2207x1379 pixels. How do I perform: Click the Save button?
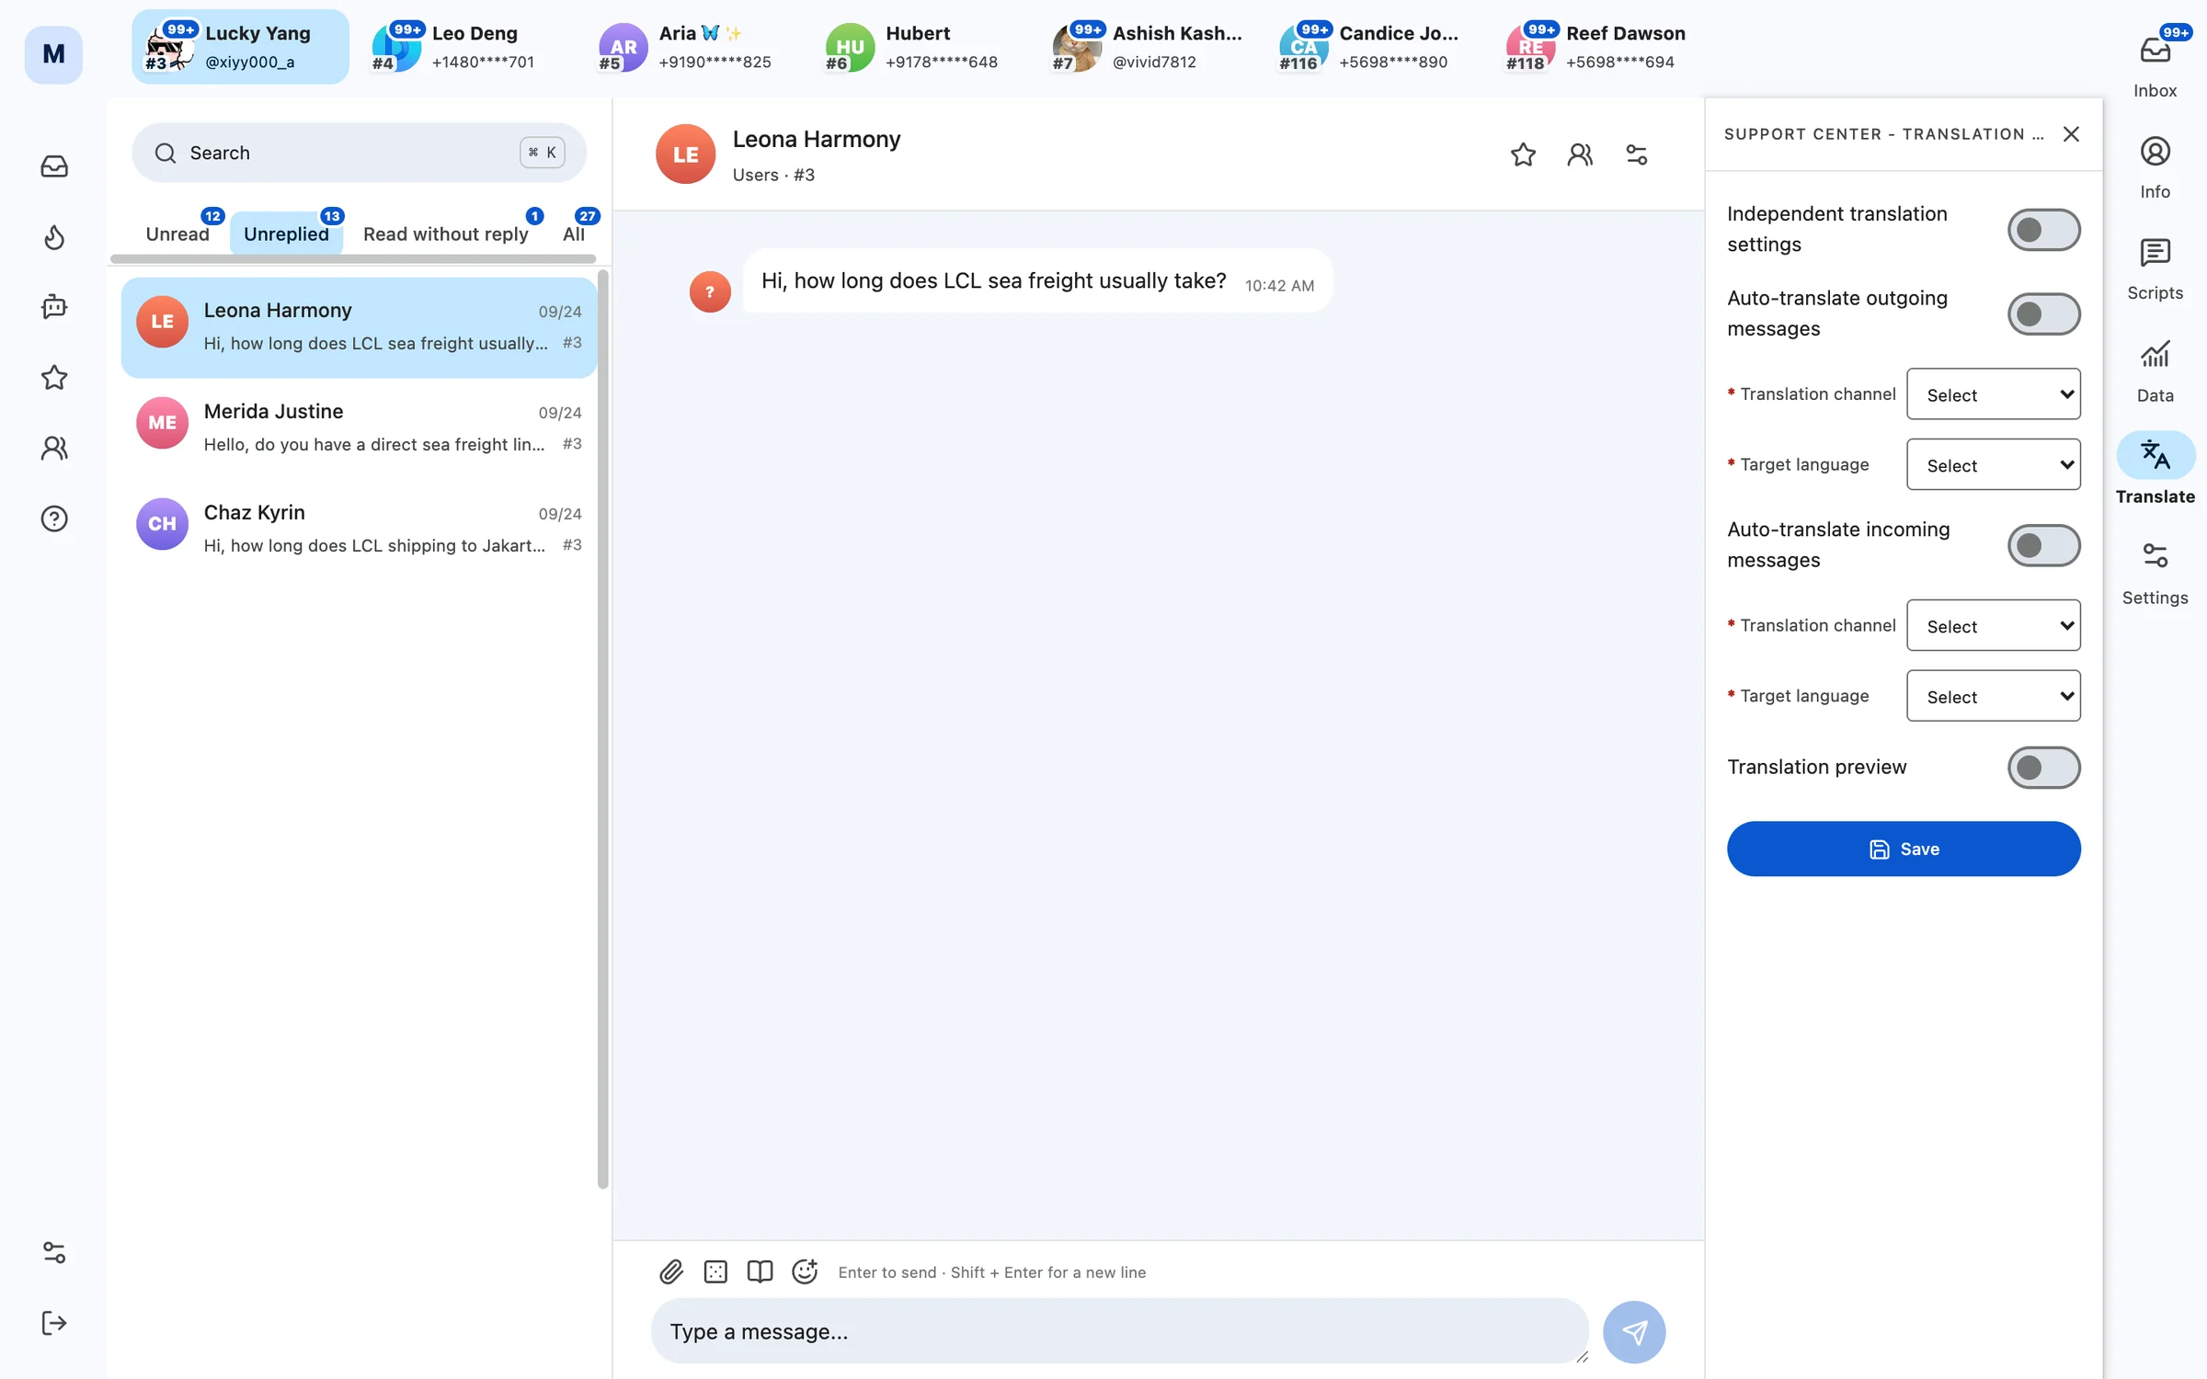[x=1903, y=849]
